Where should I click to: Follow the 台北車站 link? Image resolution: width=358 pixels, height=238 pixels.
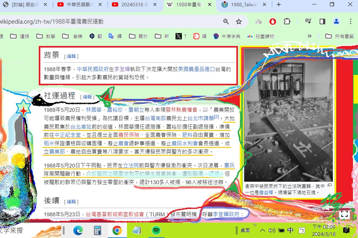coord(81,127)
